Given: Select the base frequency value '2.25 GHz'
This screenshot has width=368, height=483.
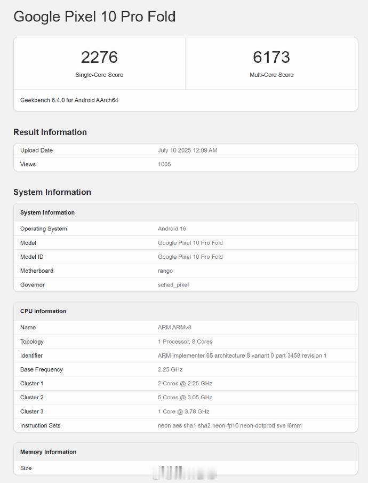Looking at the screenshot, I should 170,369.
